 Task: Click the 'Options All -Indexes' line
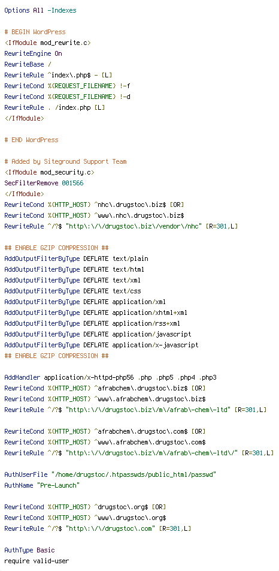(x=40, y=11)
